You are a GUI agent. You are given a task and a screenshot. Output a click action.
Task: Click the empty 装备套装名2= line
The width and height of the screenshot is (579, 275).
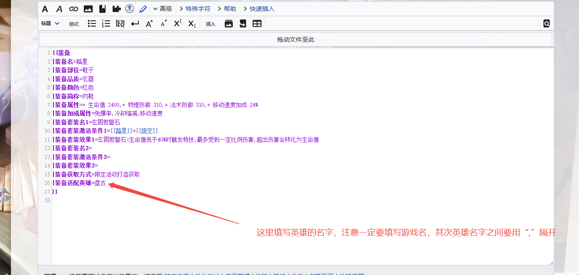click(x=72, y=148)
